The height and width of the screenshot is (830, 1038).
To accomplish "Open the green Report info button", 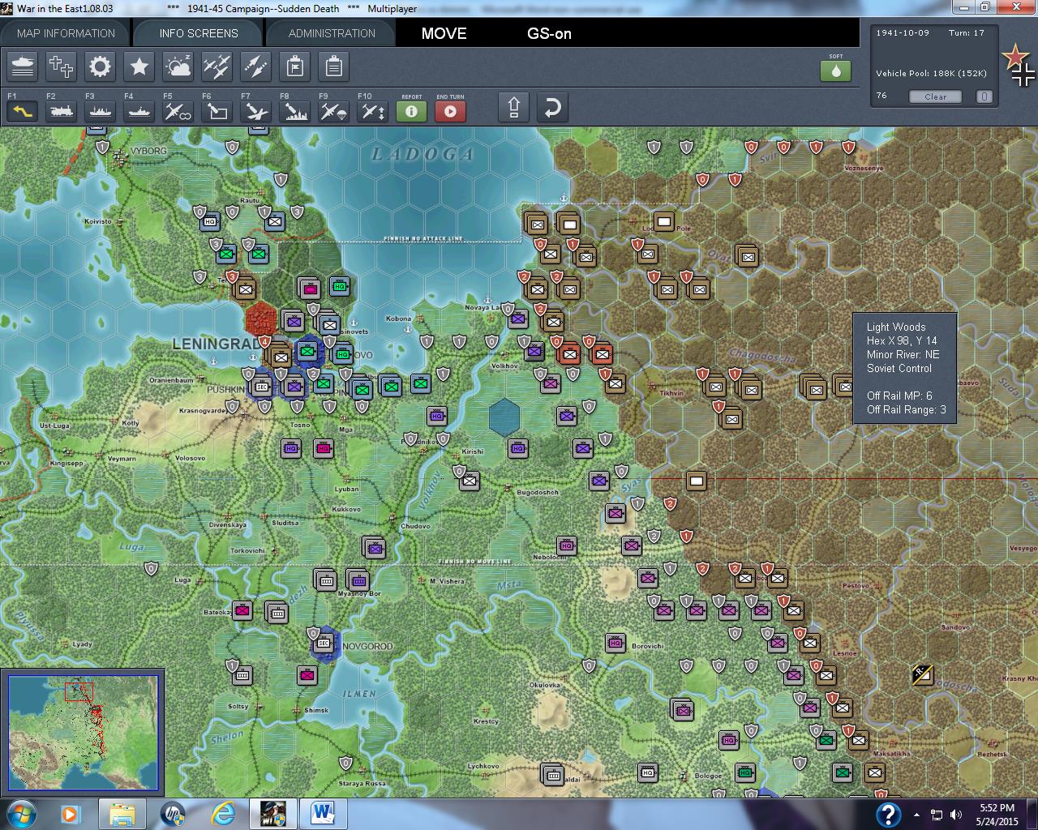I will coord(411,110).
